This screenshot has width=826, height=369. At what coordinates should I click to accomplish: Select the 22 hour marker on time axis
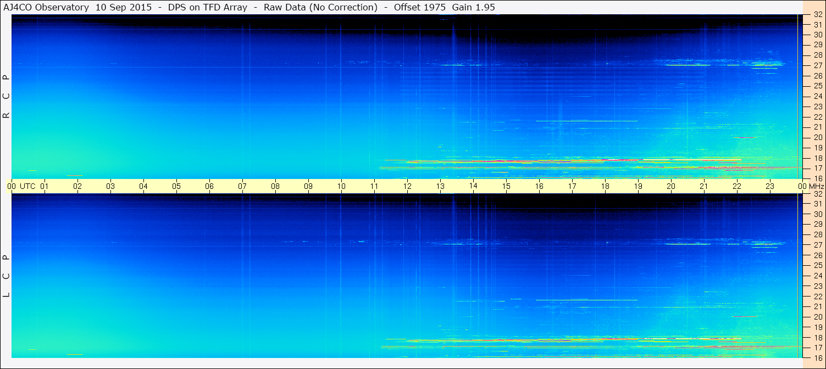tap(737, 186)
